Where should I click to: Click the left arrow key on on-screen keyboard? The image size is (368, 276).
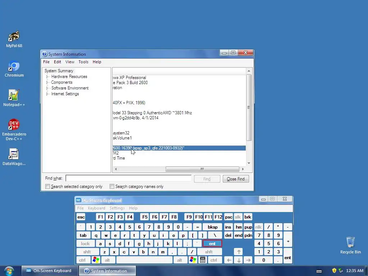coord(229,260)
